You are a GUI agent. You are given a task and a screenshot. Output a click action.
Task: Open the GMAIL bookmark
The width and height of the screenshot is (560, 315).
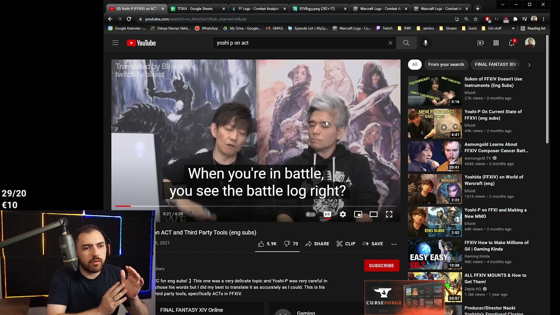pyautogui.click(x=274, y=28)
